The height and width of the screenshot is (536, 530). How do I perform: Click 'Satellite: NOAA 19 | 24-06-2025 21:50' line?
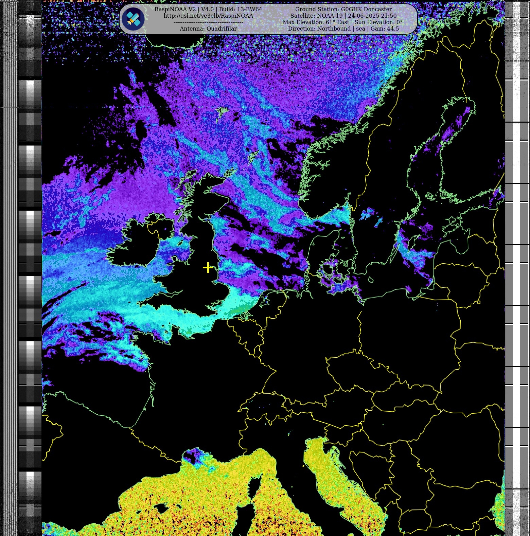[343, 16]
